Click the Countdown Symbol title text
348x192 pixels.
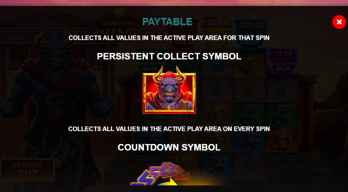[169, 147]
